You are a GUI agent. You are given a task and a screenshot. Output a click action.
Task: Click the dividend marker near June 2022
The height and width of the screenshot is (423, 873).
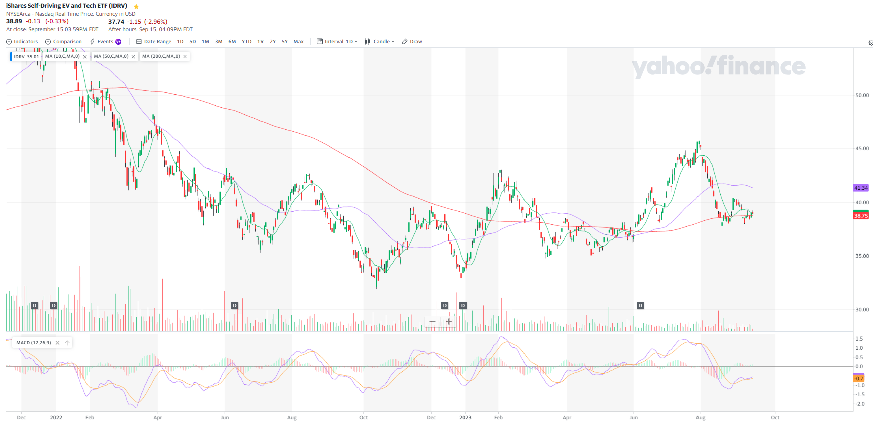click(234, 305)
